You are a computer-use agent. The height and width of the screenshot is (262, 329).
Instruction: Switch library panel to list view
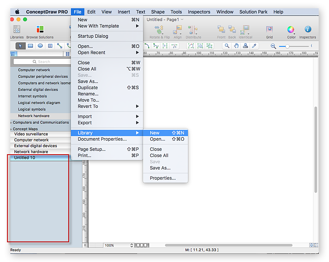(13, 54)
